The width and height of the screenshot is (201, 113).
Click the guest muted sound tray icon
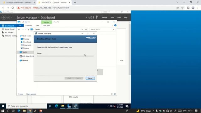pyautogui.click(x=114, y=106)
